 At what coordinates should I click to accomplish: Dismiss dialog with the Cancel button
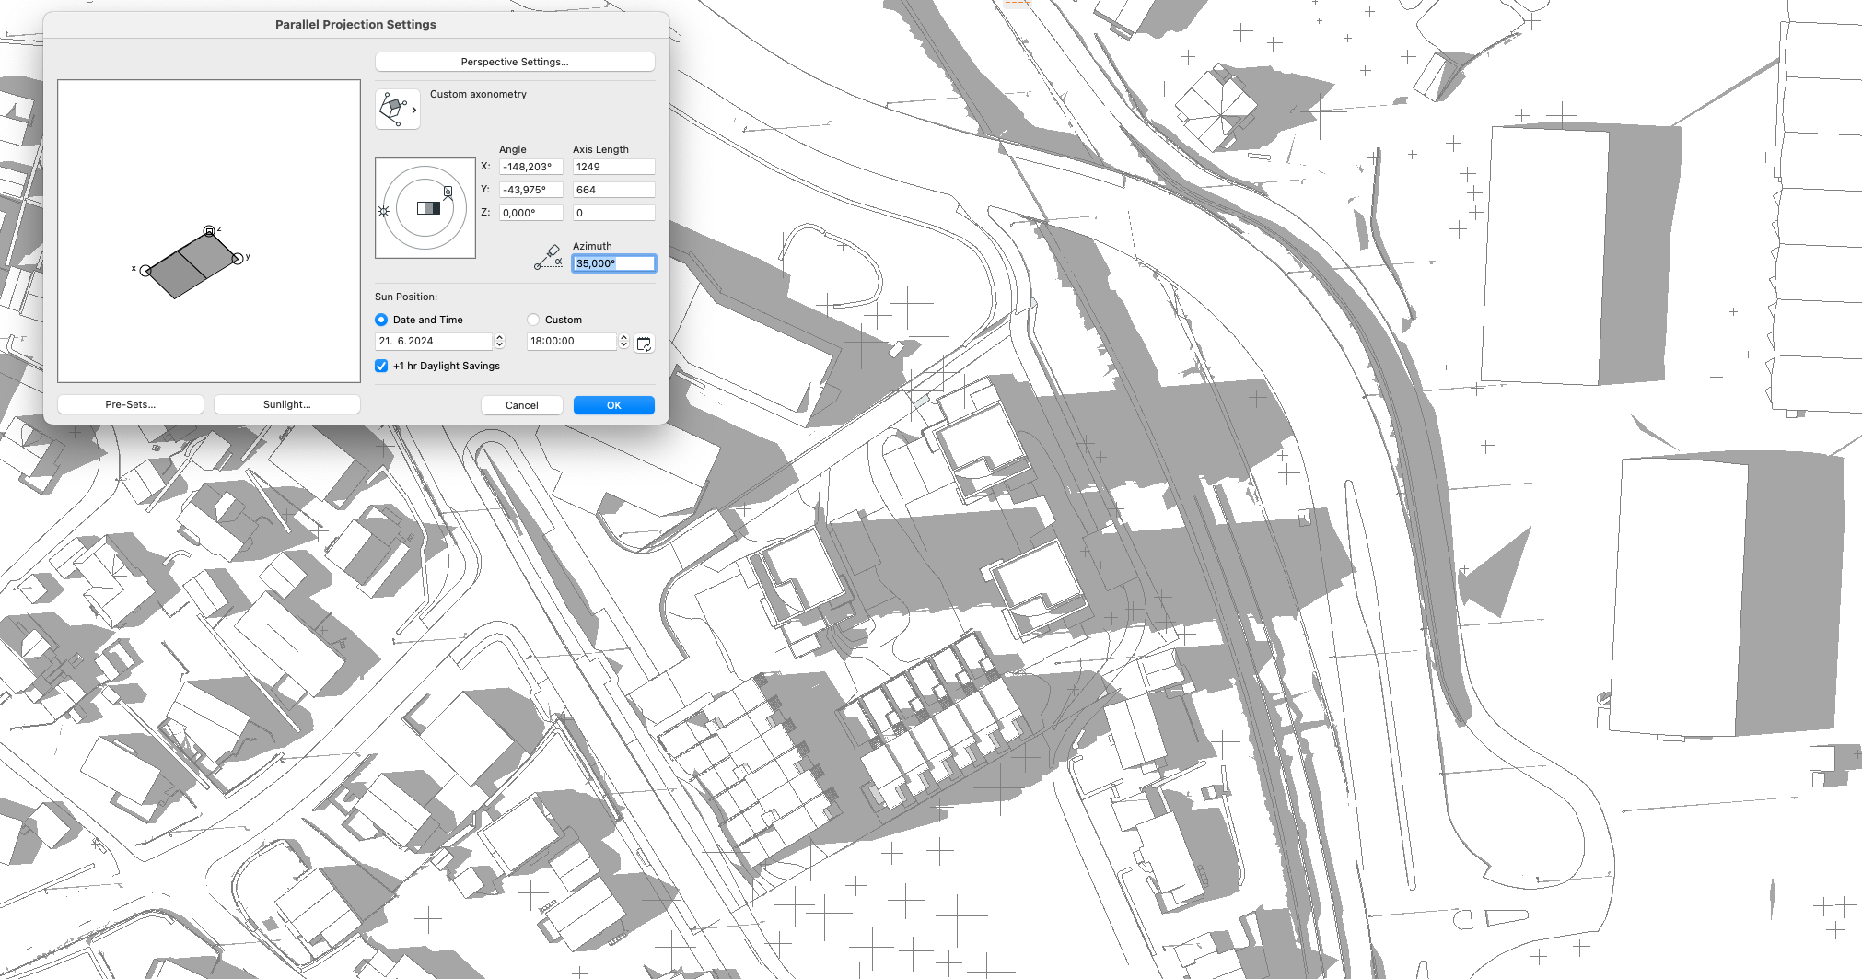tap(521, 405)
